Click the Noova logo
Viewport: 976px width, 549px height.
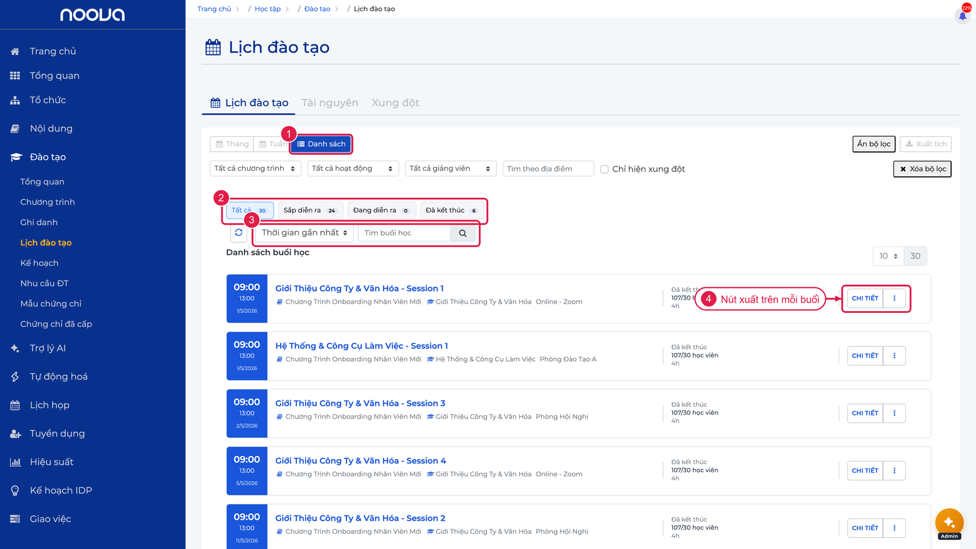[93, 15]
